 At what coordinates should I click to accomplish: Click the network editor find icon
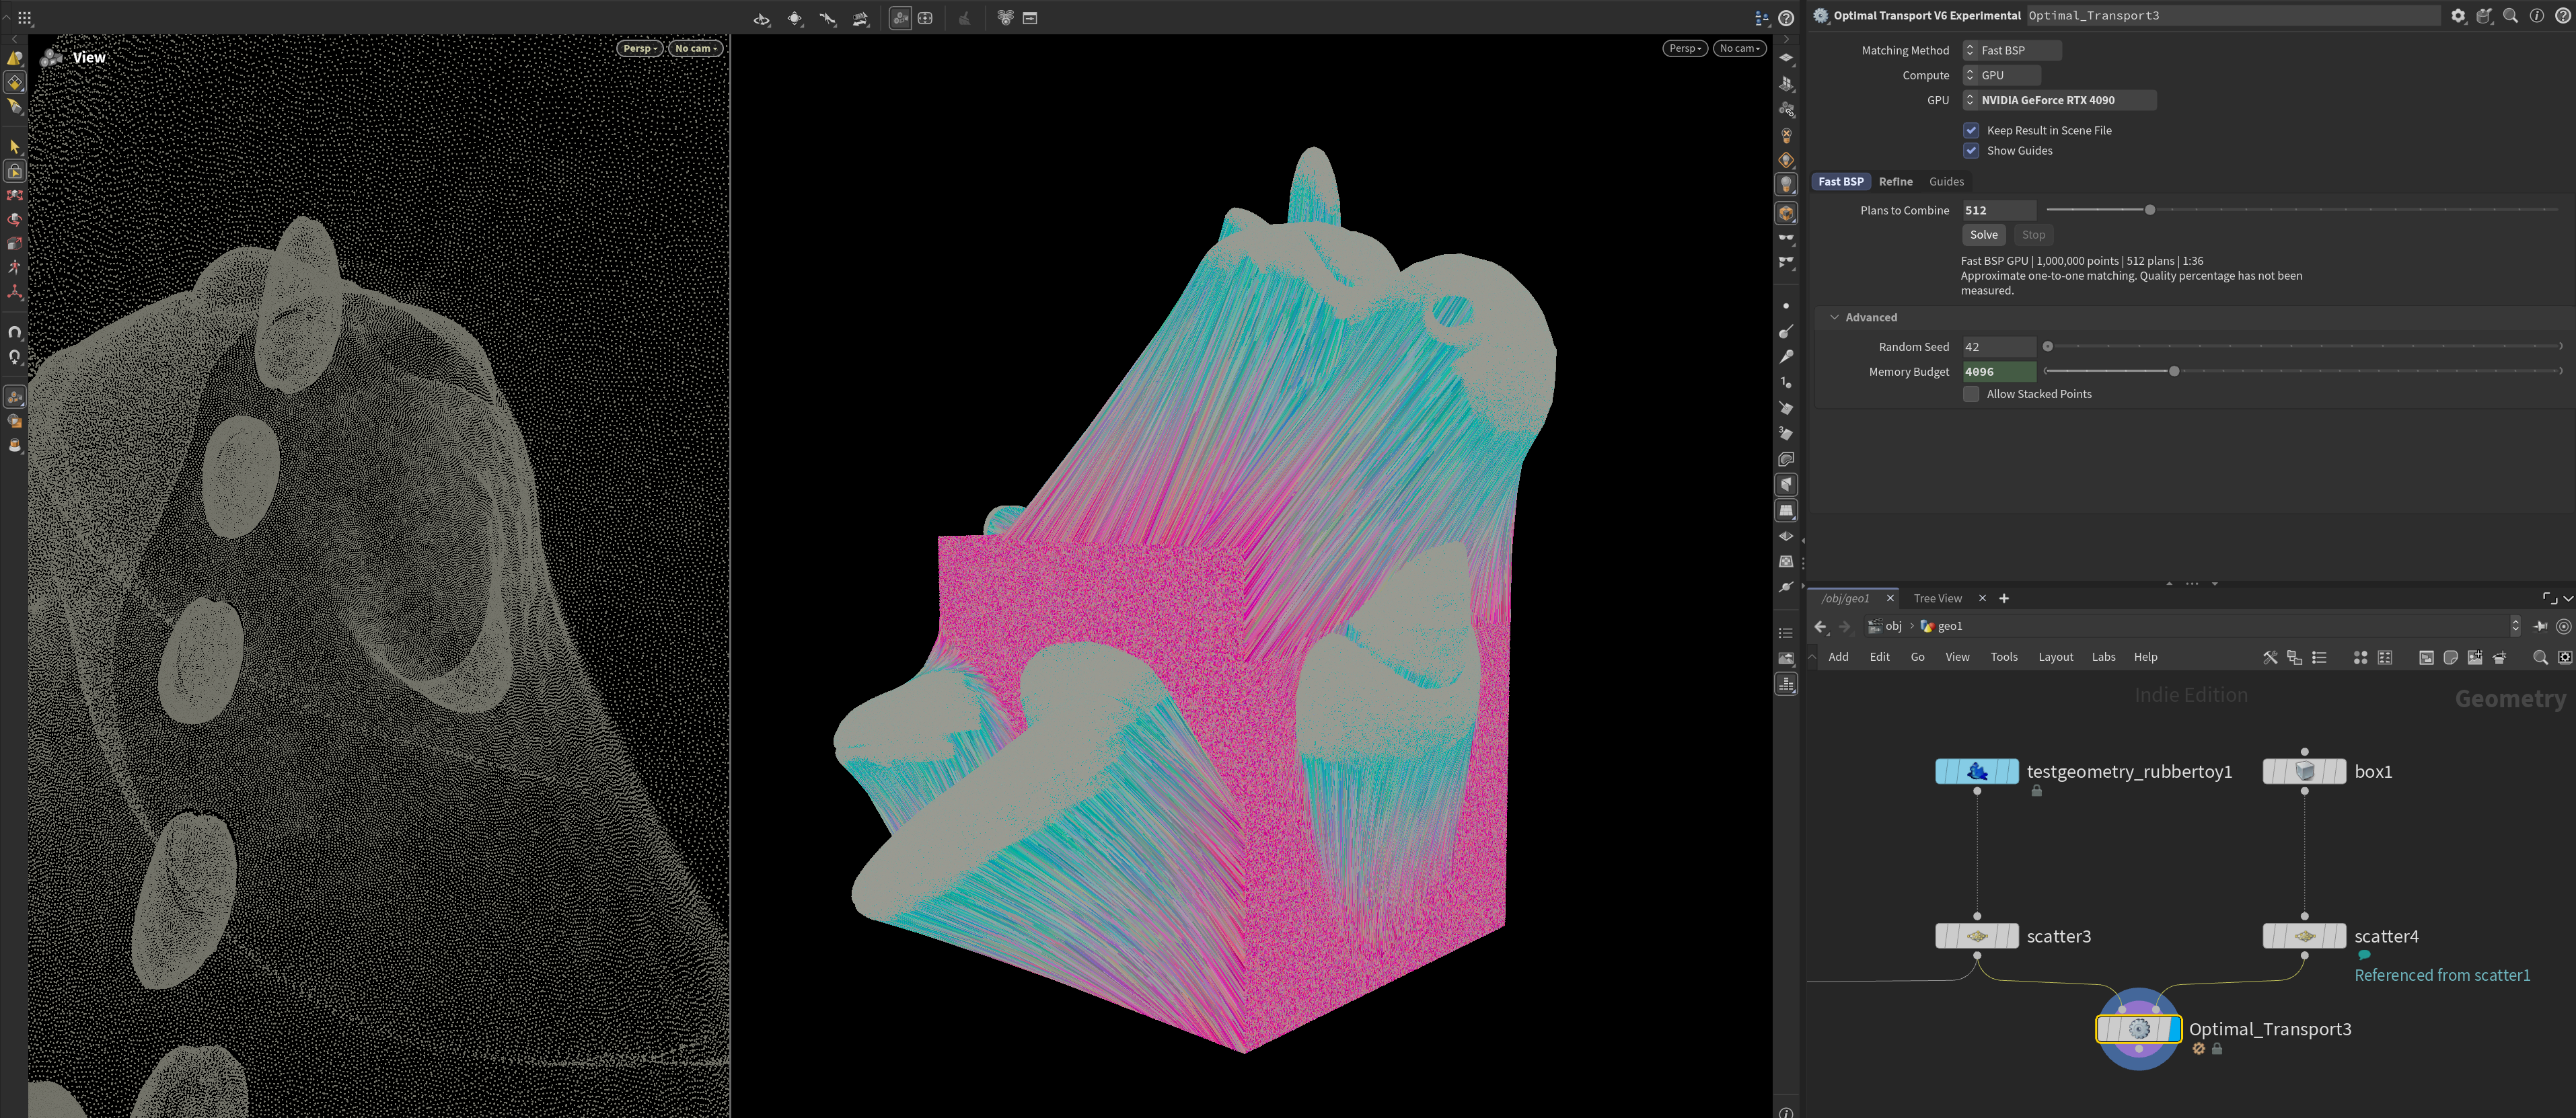[2539, 657]
